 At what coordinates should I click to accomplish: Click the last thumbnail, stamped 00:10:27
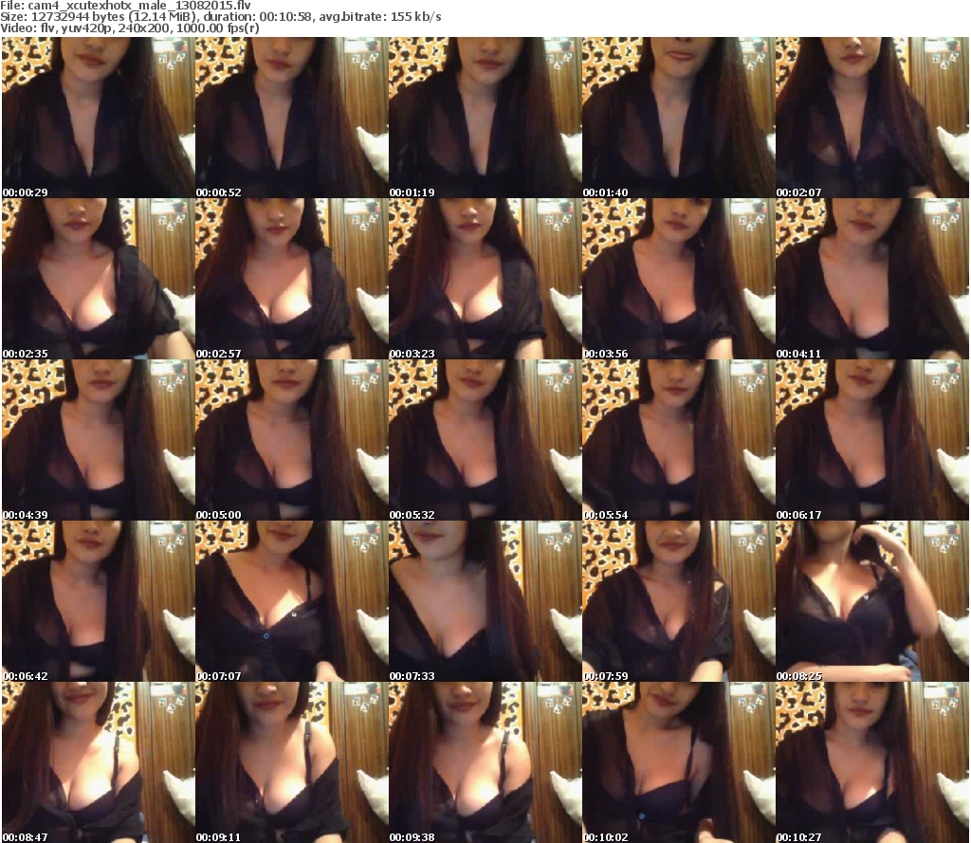click(872, 762)
